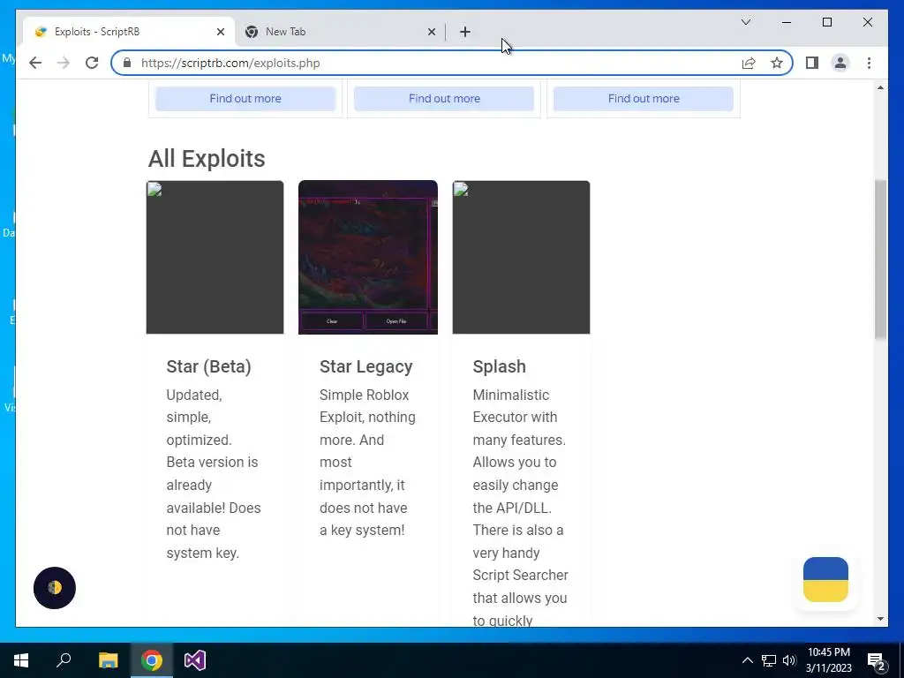Open Windows taskbar search
The height and width of the screenshot is (678, 904).
point(64,660)
